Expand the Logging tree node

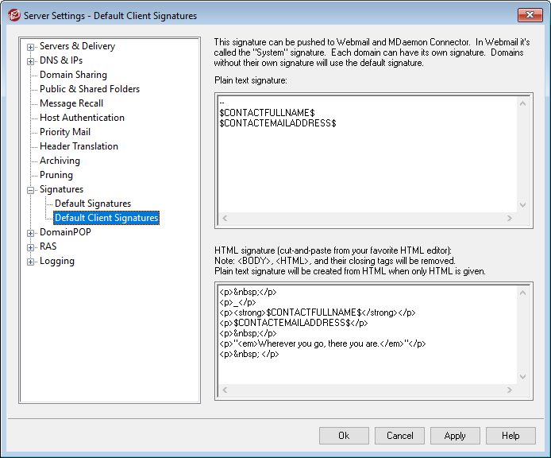pos(31,262)
